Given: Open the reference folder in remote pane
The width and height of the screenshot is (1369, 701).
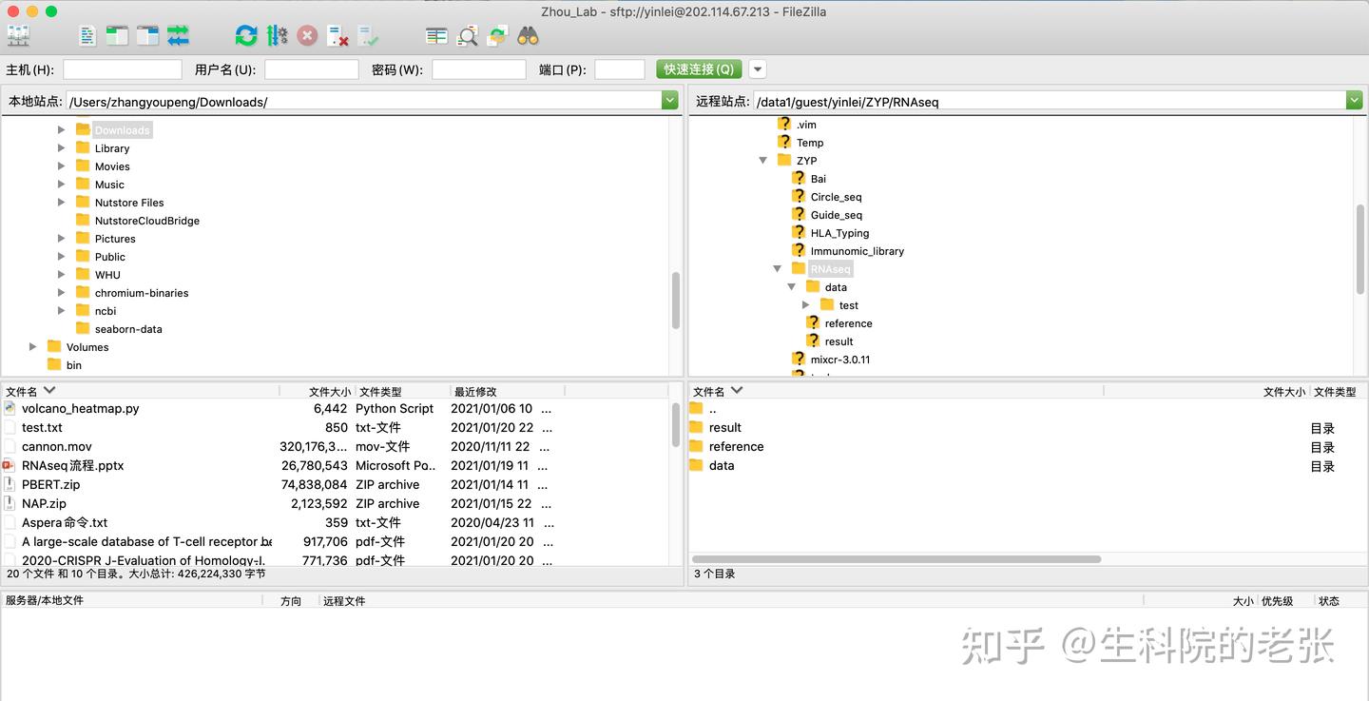Looking at the screenshot, I should 737,446.
